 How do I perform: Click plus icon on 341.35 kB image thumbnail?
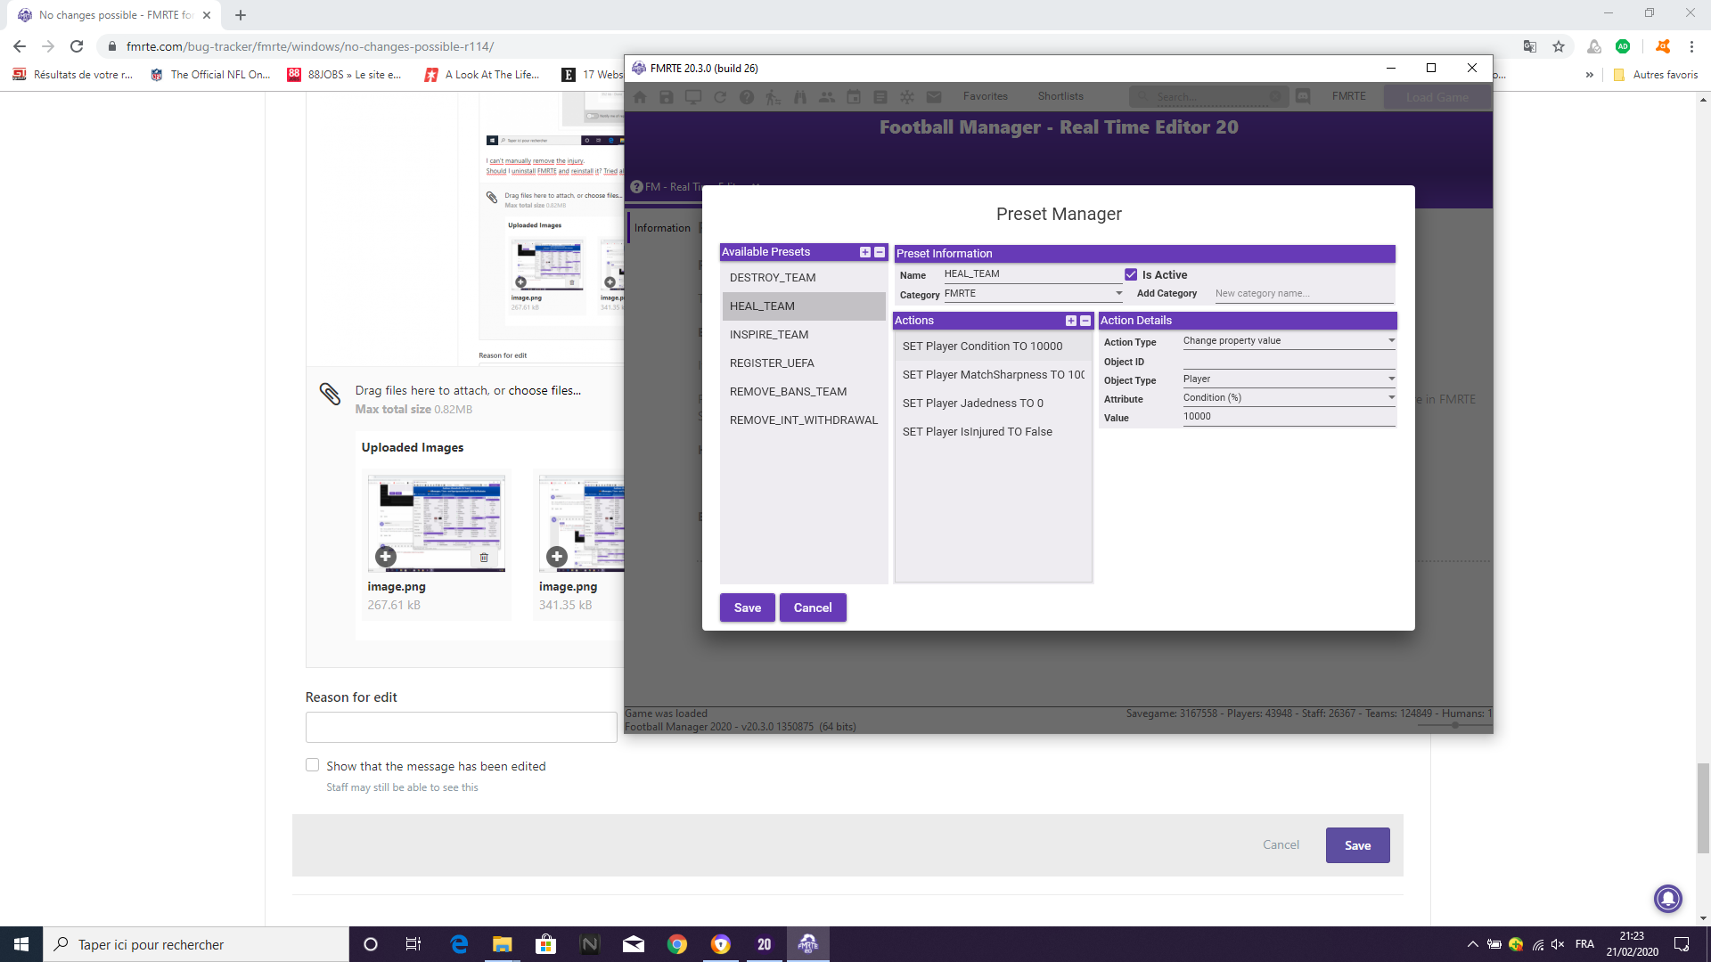(x=557, y=557)
